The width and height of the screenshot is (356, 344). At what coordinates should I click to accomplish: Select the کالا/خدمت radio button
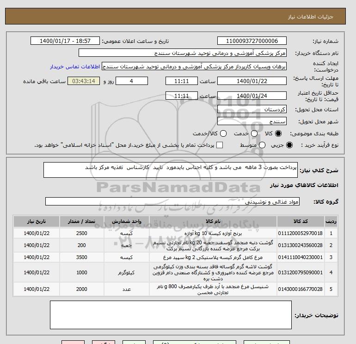tap(223, 133)
